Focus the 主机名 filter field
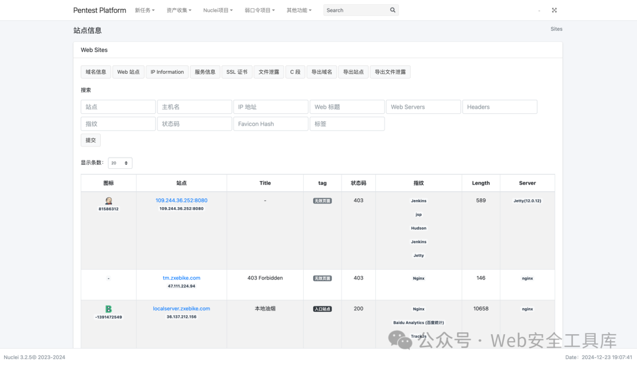The width and height of the screenshot is (637, 366). tap(195, 107)
